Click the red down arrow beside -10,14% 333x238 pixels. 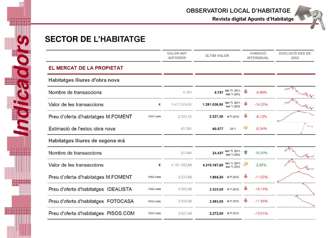coord(246,189)
